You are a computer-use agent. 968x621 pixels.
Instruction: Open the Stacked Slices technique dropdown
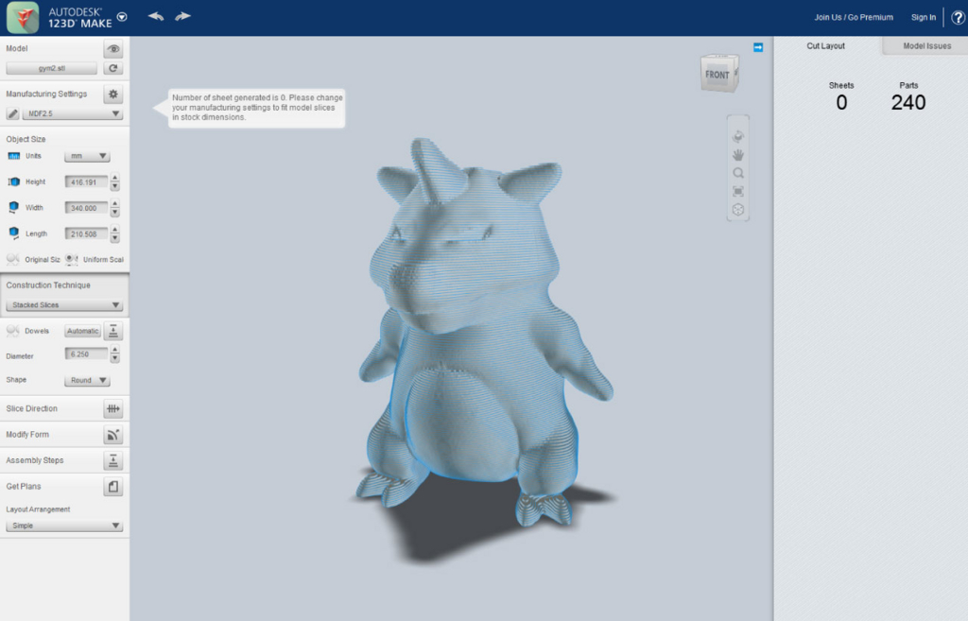[64, 305]
